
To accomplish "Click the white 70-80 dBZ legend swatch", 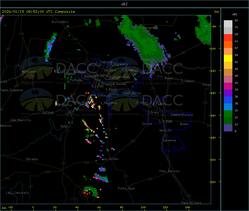I will [228, 24].
